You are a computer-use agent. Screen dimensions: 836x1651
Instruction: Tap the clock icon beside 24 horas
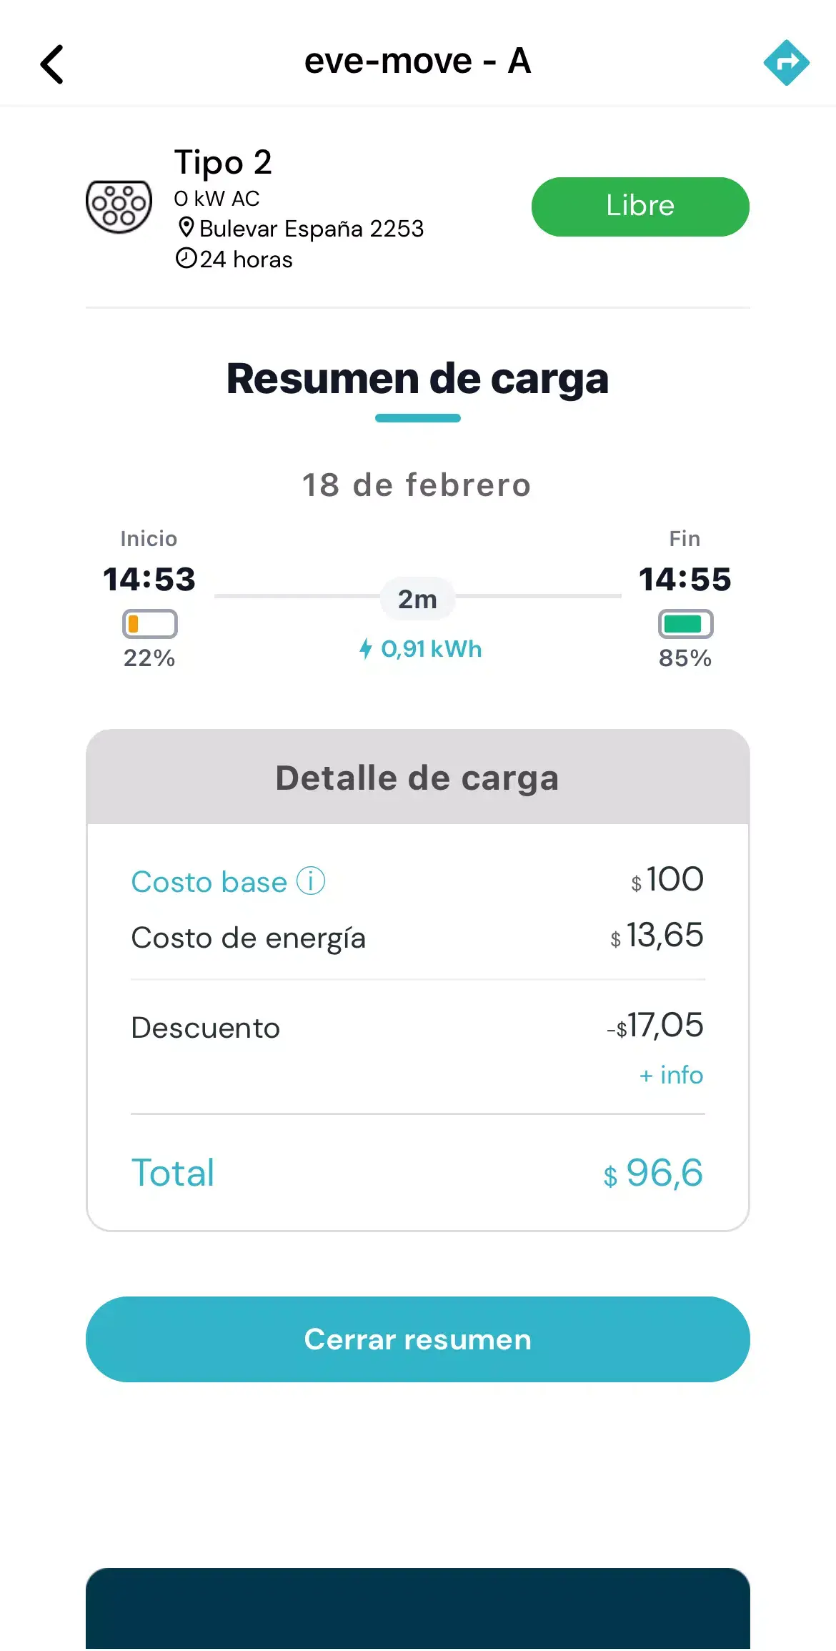186,258
